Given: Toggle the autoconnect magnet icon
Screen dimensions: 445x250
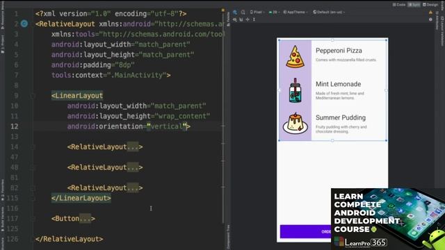Looking at the screenshot, I should click(x=241, y=19).
